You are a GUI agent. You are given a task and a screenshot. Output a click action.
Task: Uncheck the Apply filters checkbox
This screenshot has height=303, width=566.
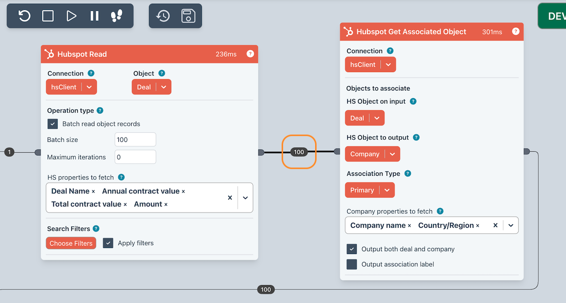[108, 243]
